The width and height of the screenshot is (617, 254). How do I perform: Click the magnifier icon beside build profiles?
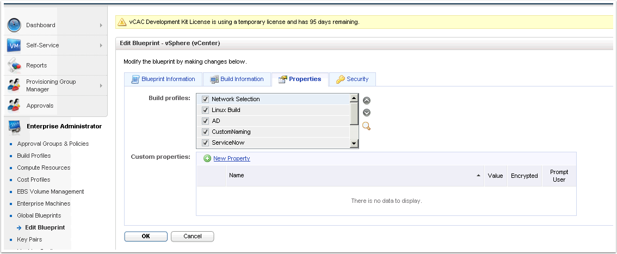coord(366,126)
